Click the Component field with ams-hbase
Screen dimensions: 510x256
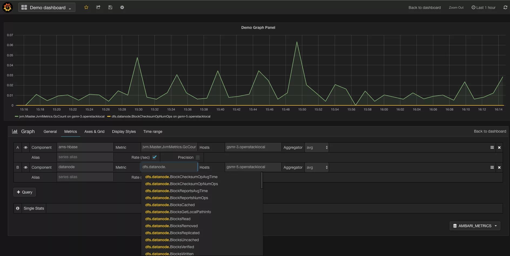point(85,147)
